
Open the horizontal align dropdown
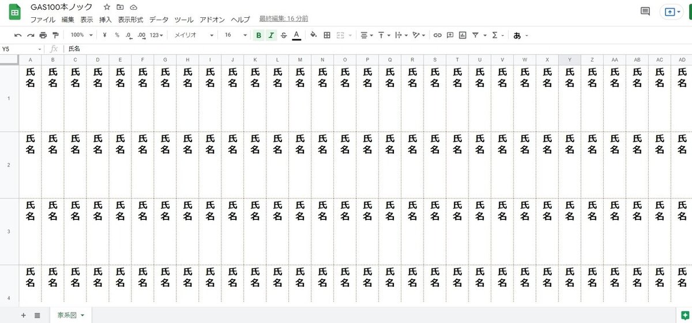pyautogui.click(x=367, y=35)
